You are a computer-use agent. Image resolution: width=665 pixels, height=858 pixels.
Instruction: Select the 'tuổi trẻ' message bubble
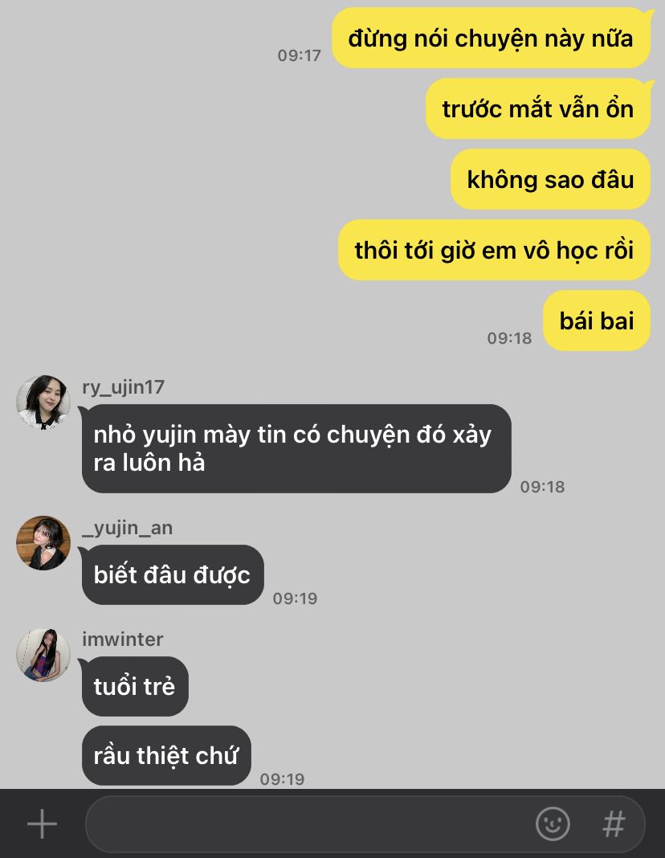tap(135, 686)
